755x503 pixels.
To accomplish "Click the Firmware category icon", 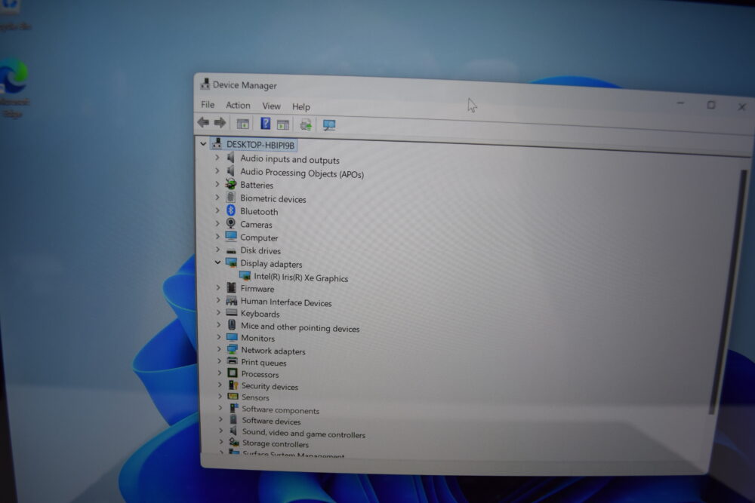I will (x=232, y=287).
